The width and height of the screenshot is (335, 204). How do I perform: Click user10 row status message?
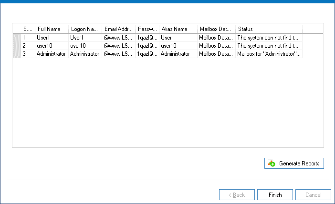[x=269, y=46]
